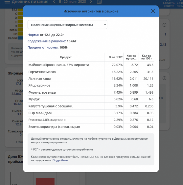Select the Фундук row
This screenshot has width=183, height=185.
91,99
